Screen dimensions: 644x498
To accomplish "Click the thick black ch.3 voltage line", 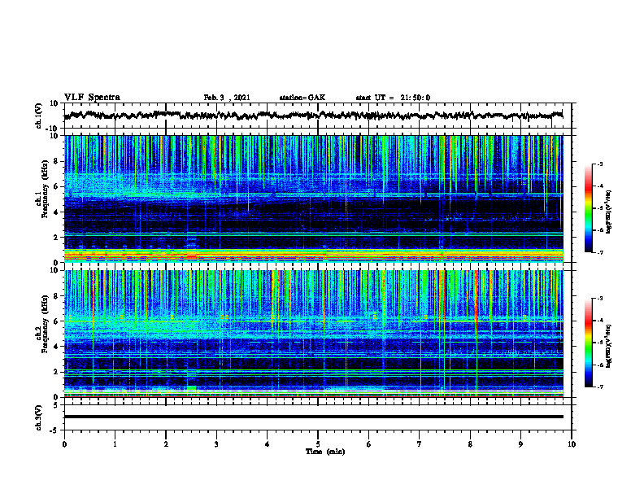I will click(x=313, y=417).
